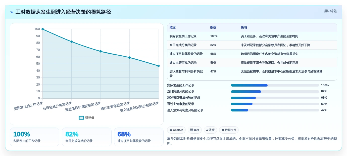Click the 47% value in the table

(x=213, y=71)
